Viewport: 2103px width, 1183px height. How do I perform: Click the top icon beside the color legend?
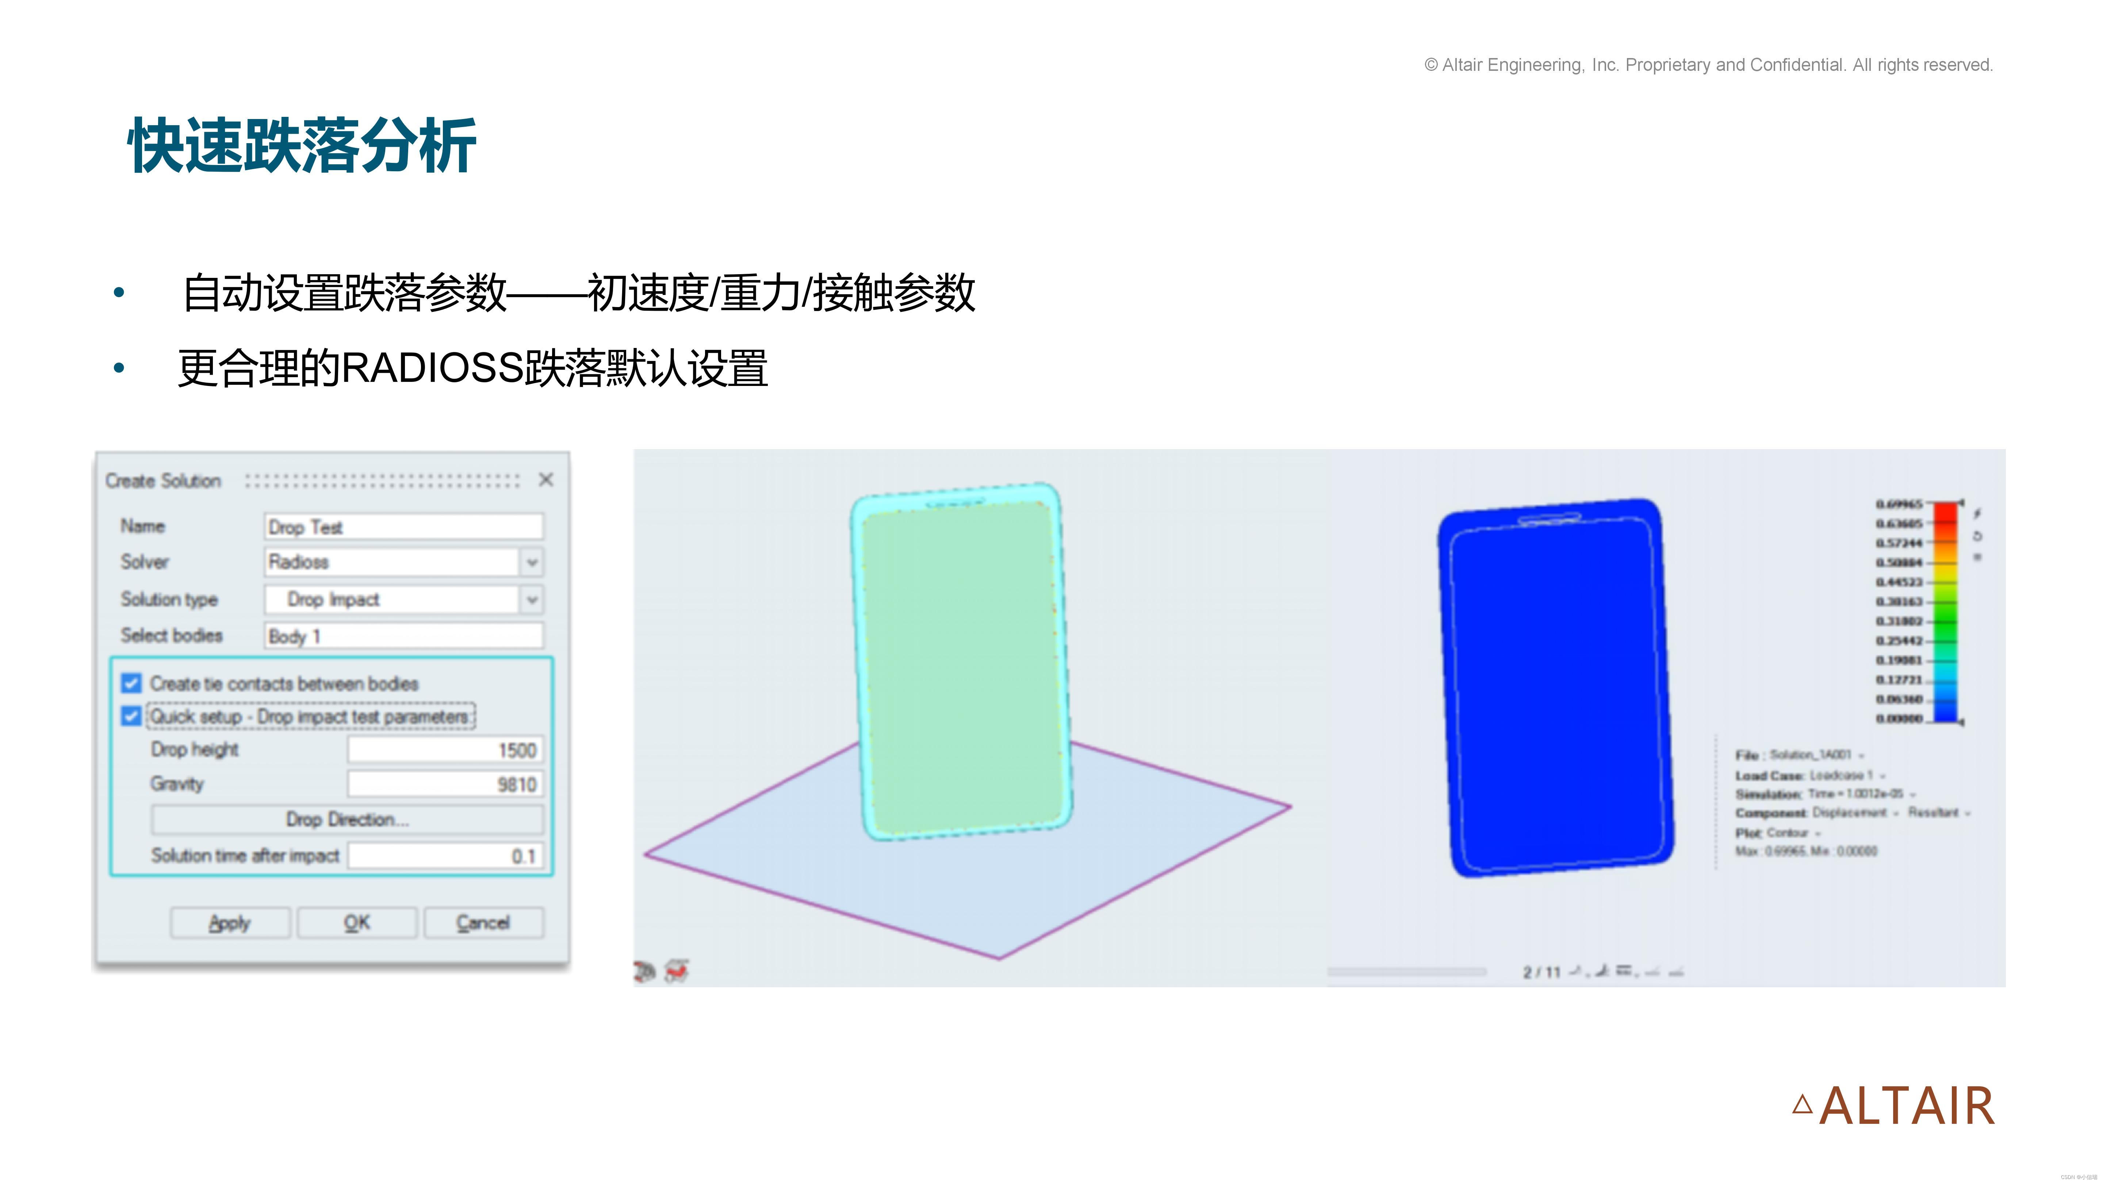click(x=1977, y=513)
